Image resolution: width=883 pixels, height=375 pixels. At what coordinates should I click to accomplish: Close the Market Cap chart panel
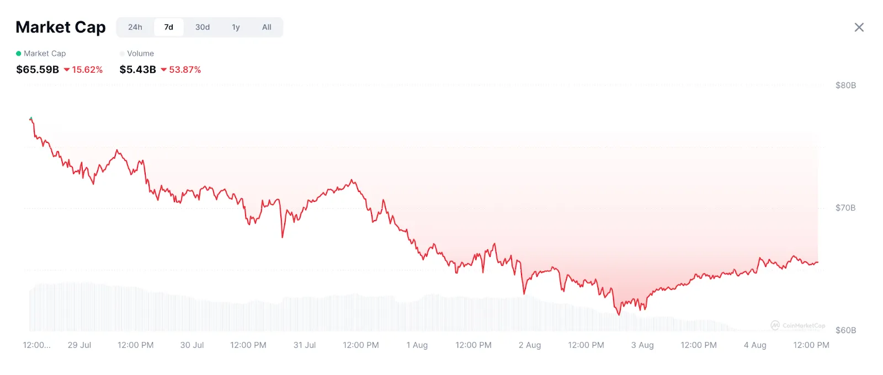coord(859,28)
